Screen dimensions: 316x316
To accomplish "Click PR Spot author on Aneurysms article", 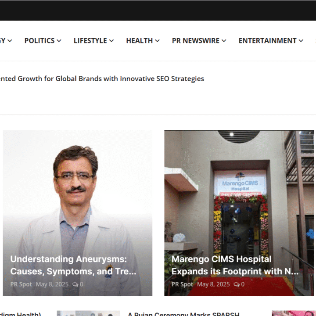I will [x=21, y=284].
